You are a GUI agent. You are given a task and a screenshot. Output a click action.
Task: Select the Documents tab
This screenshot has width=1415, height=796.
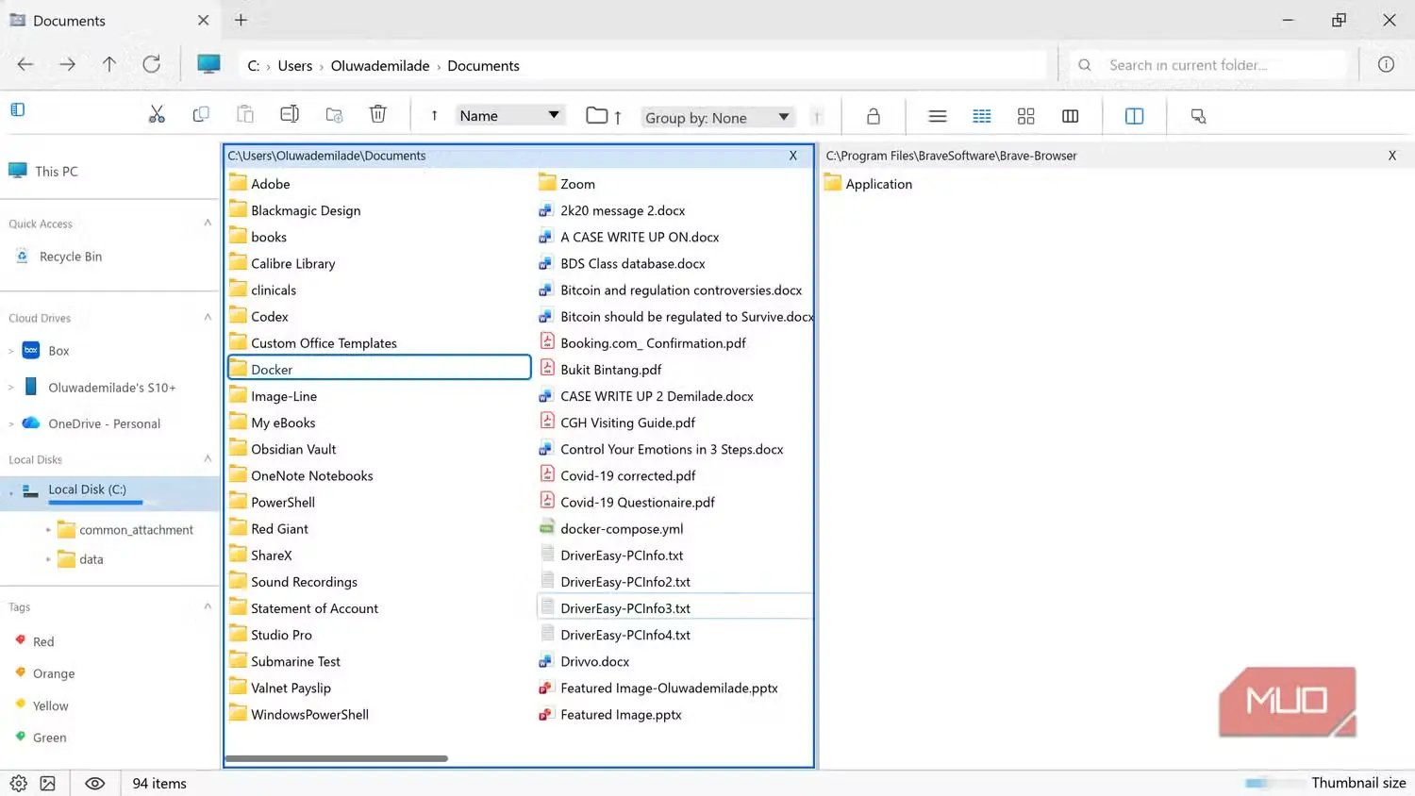point(109,20)
